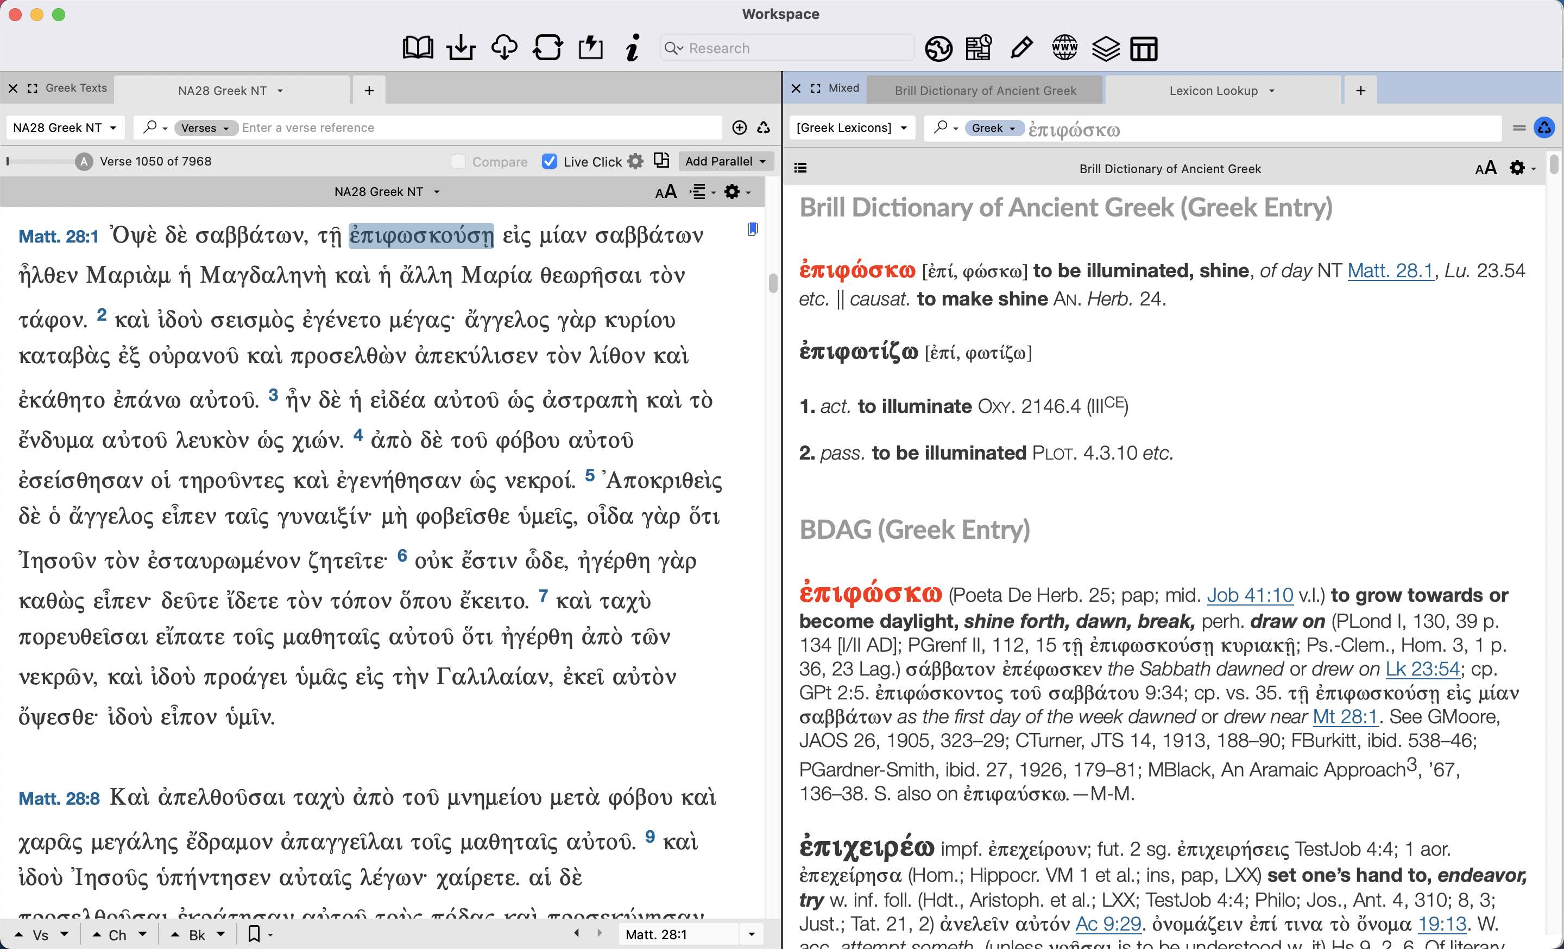Open the [Greek Lexicons] module dropdown

pyautogui.click(x=851, y=128)
